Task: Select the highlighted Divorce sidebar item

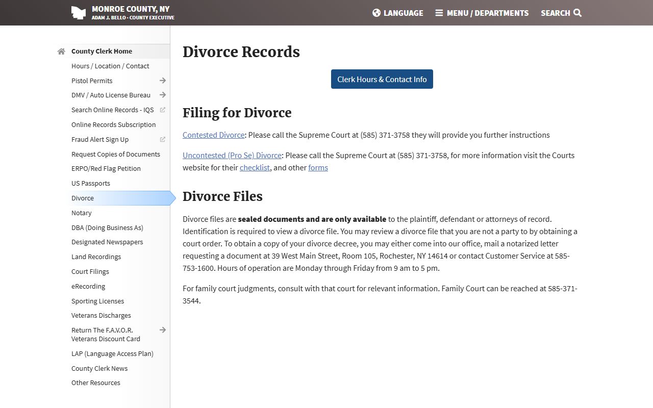Action: point(121,198)
